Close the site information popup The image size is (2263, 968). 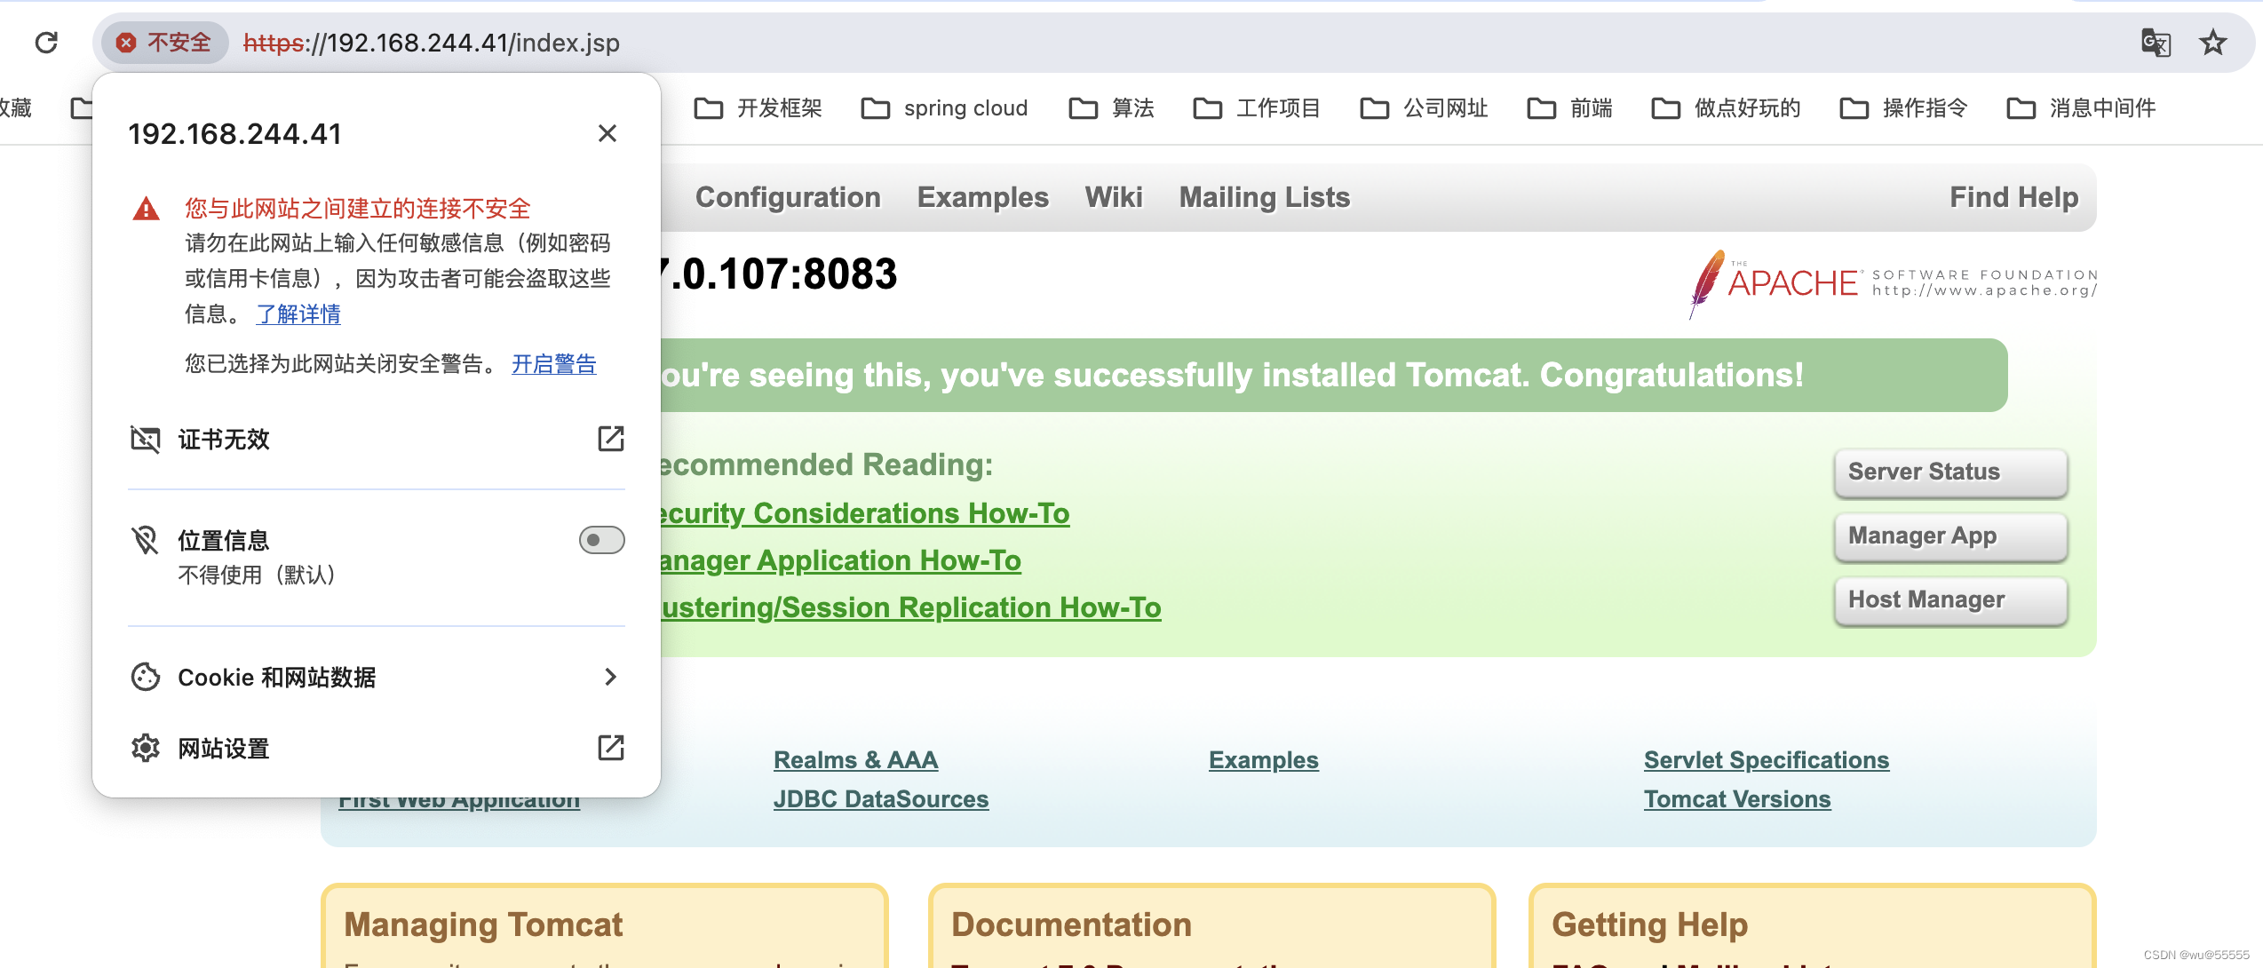click(607, 133)
